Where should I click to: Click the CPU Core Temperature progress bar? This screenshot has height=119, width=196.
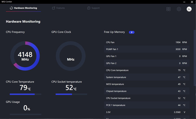[x=25, y=94]
